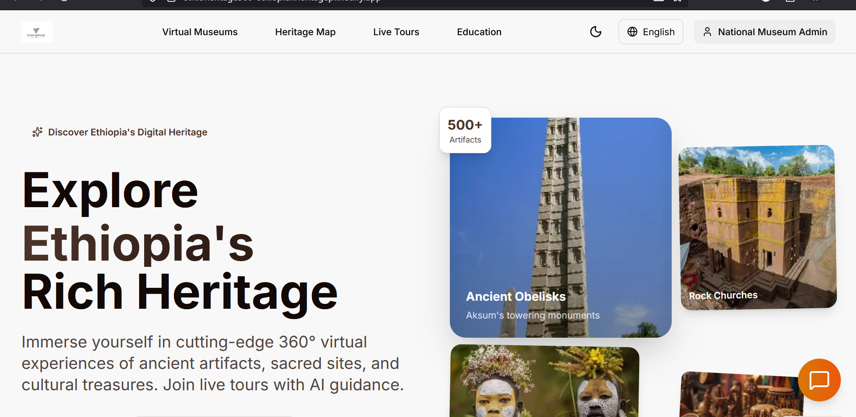Image resolution: width=856 pixels, height=417 pixels.
Task: Open the orange chat widget
Action: tap(819, 380)
